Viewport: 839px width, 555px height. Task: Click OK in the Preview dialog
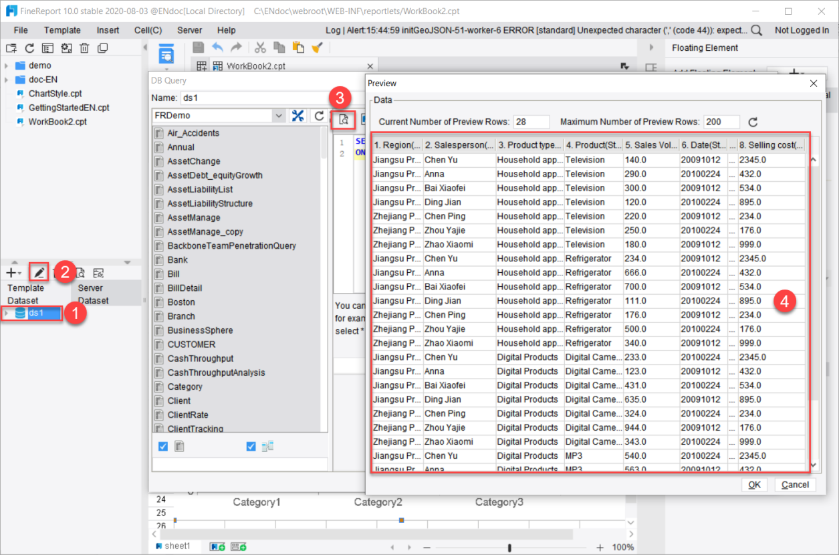click(754, 485)
